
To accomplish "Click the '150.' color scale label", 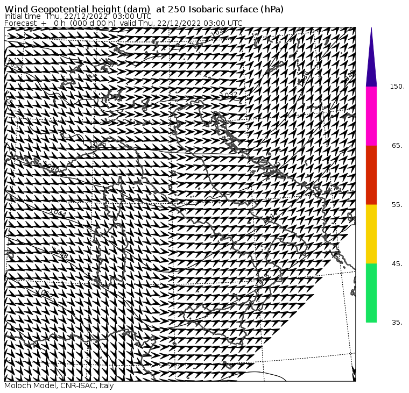I will (x=397, y=87).
